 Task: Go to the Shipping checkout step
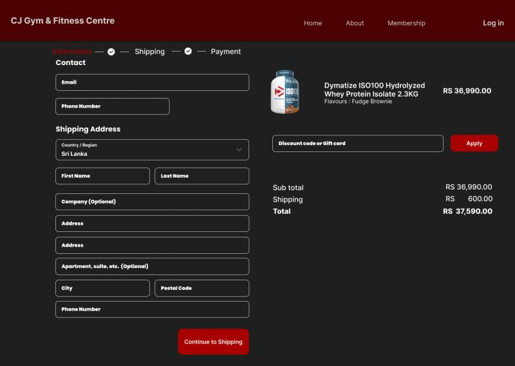click(x=149, y=52)
